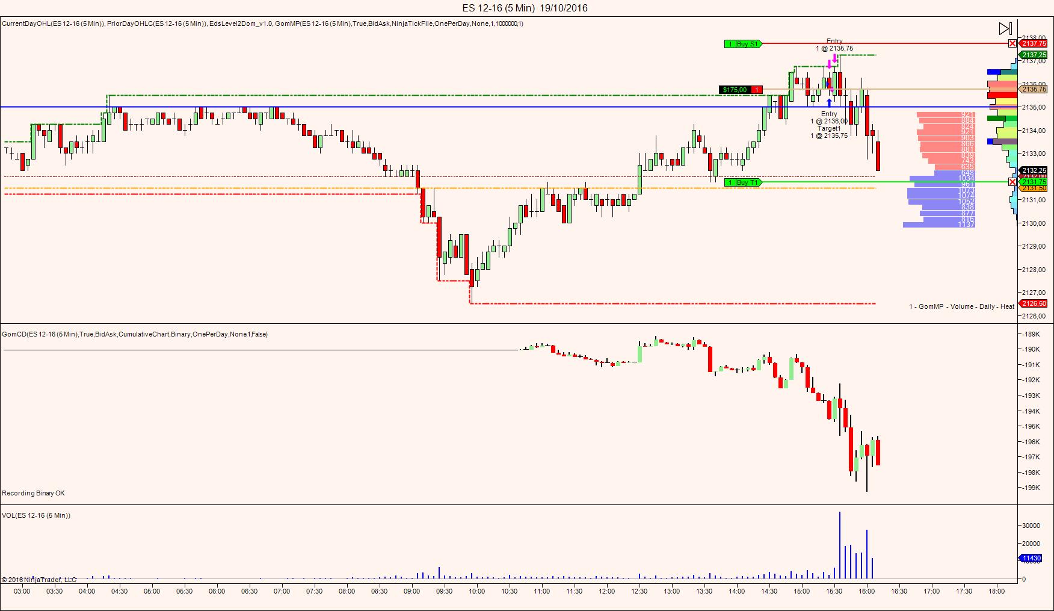Viewport: 1054px width, 611px height.
Task: Click the blue up-arrow execution marker
Action: 829,103
